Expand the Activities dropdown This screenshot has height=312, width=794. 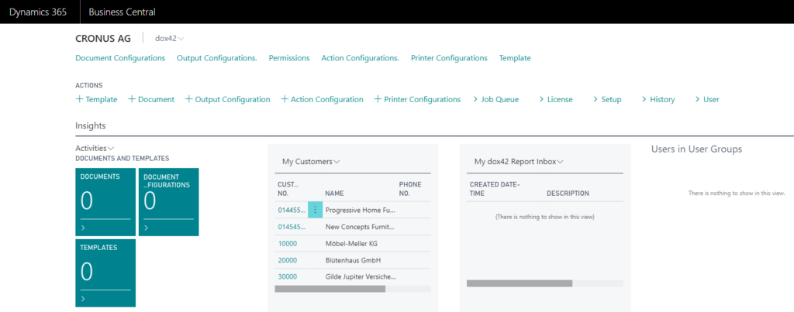click(x=95, y=148)
